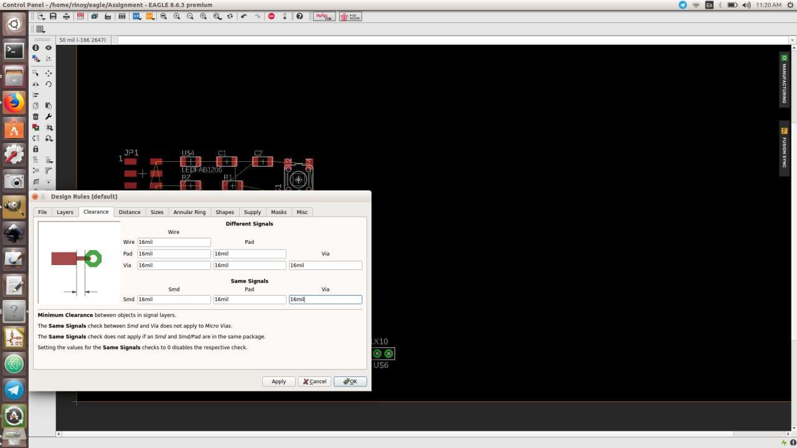
Task: Click the Zoom select area icon
Action: click(217, 16)
